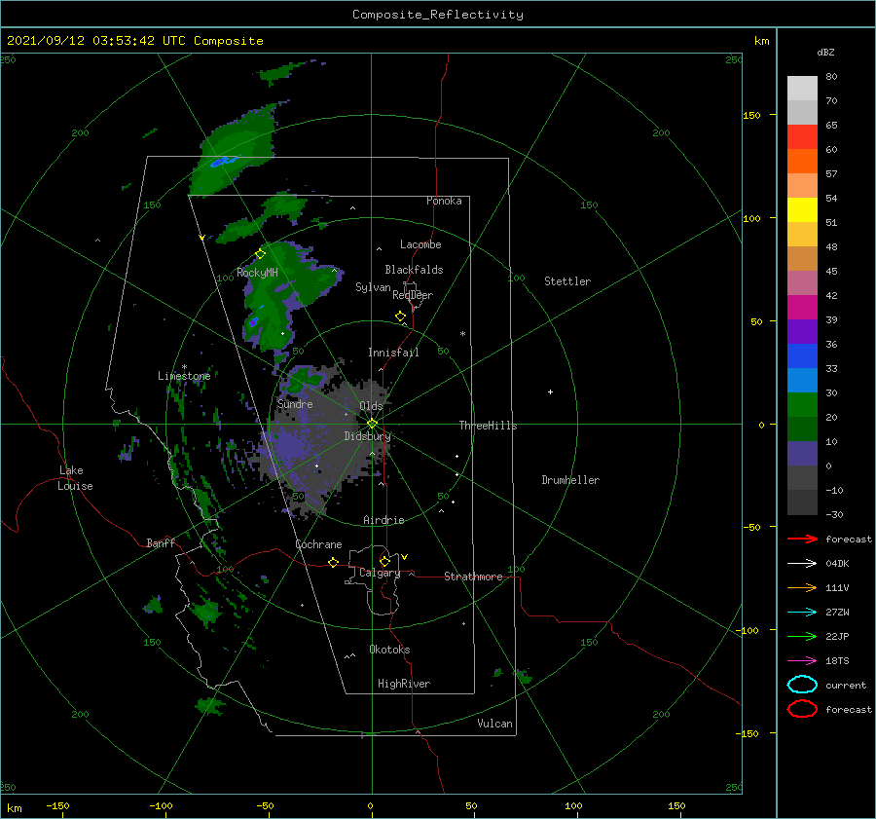The width and height of the screenshot is (876, 819).
Task: Click the Olds city label
Action: (x=371, y=406)
